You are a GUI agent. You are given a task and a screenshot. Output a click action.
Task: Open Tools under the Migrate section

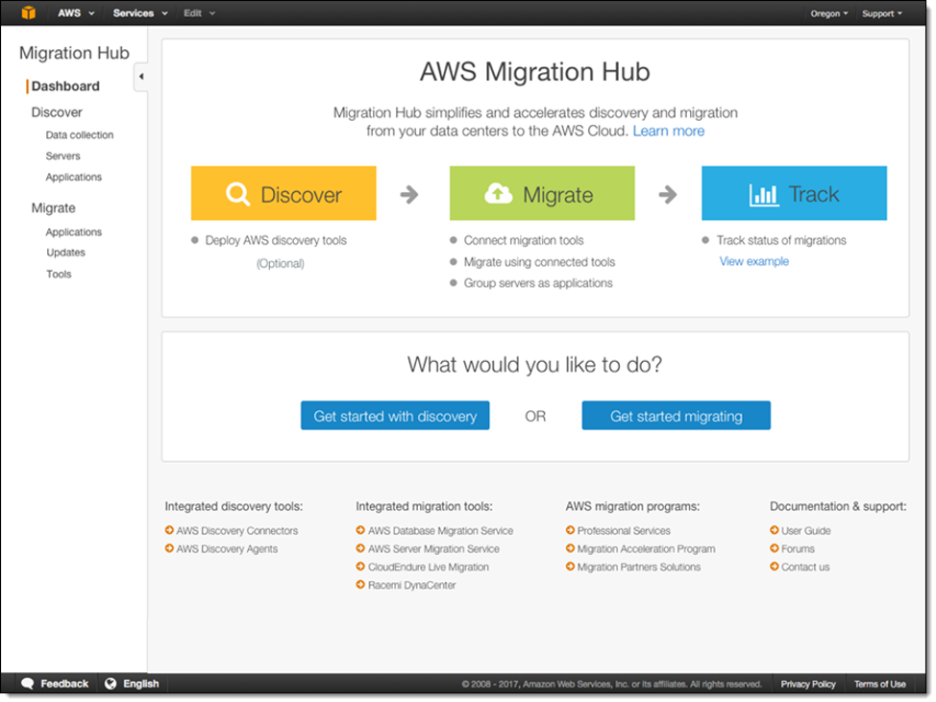pos(59,274)
